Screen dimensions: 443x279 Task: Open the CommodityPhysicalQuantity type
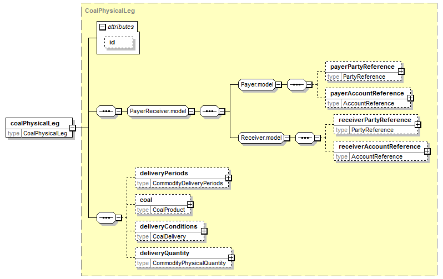click(x=189, y=263)
